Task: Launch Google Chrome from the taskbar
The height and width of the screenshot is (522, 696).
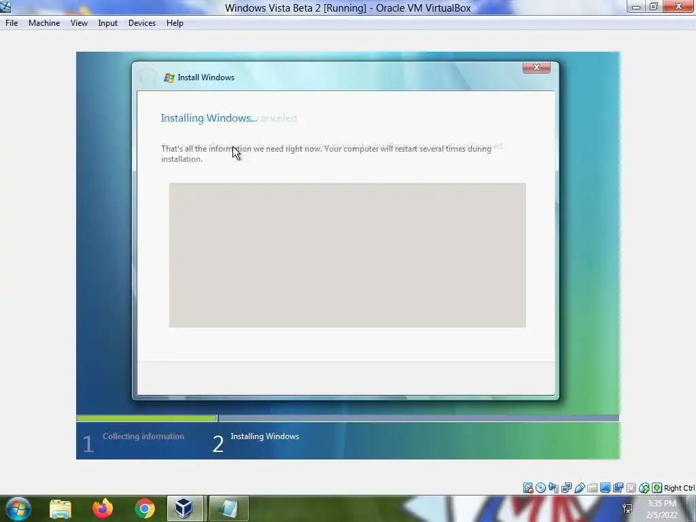Action: (145, 508)
